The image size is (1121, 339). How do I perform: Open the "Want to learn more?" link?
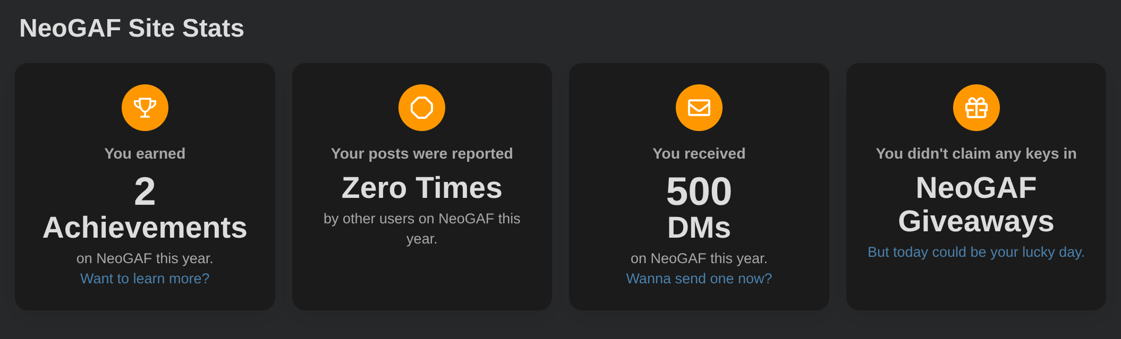point(145,279)
